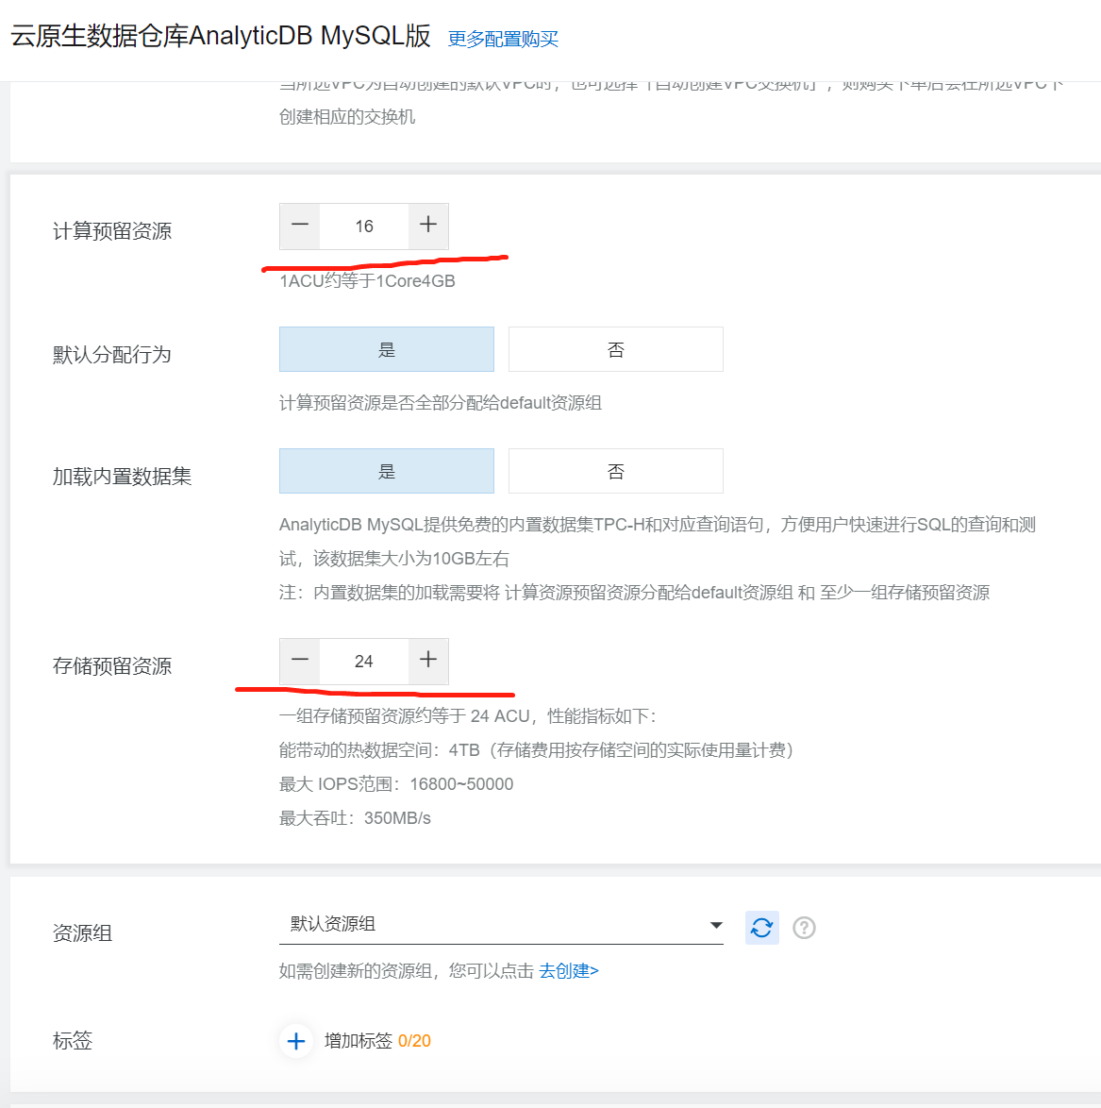Add a tag with the blue plus icon
The width and height of the screenshot is (1101, 1108).
[x=296, y=1041]
